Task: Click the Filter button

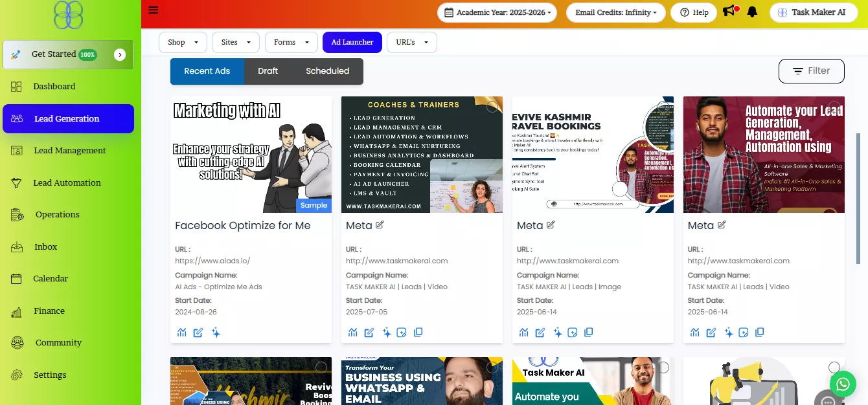Action: 811,71
